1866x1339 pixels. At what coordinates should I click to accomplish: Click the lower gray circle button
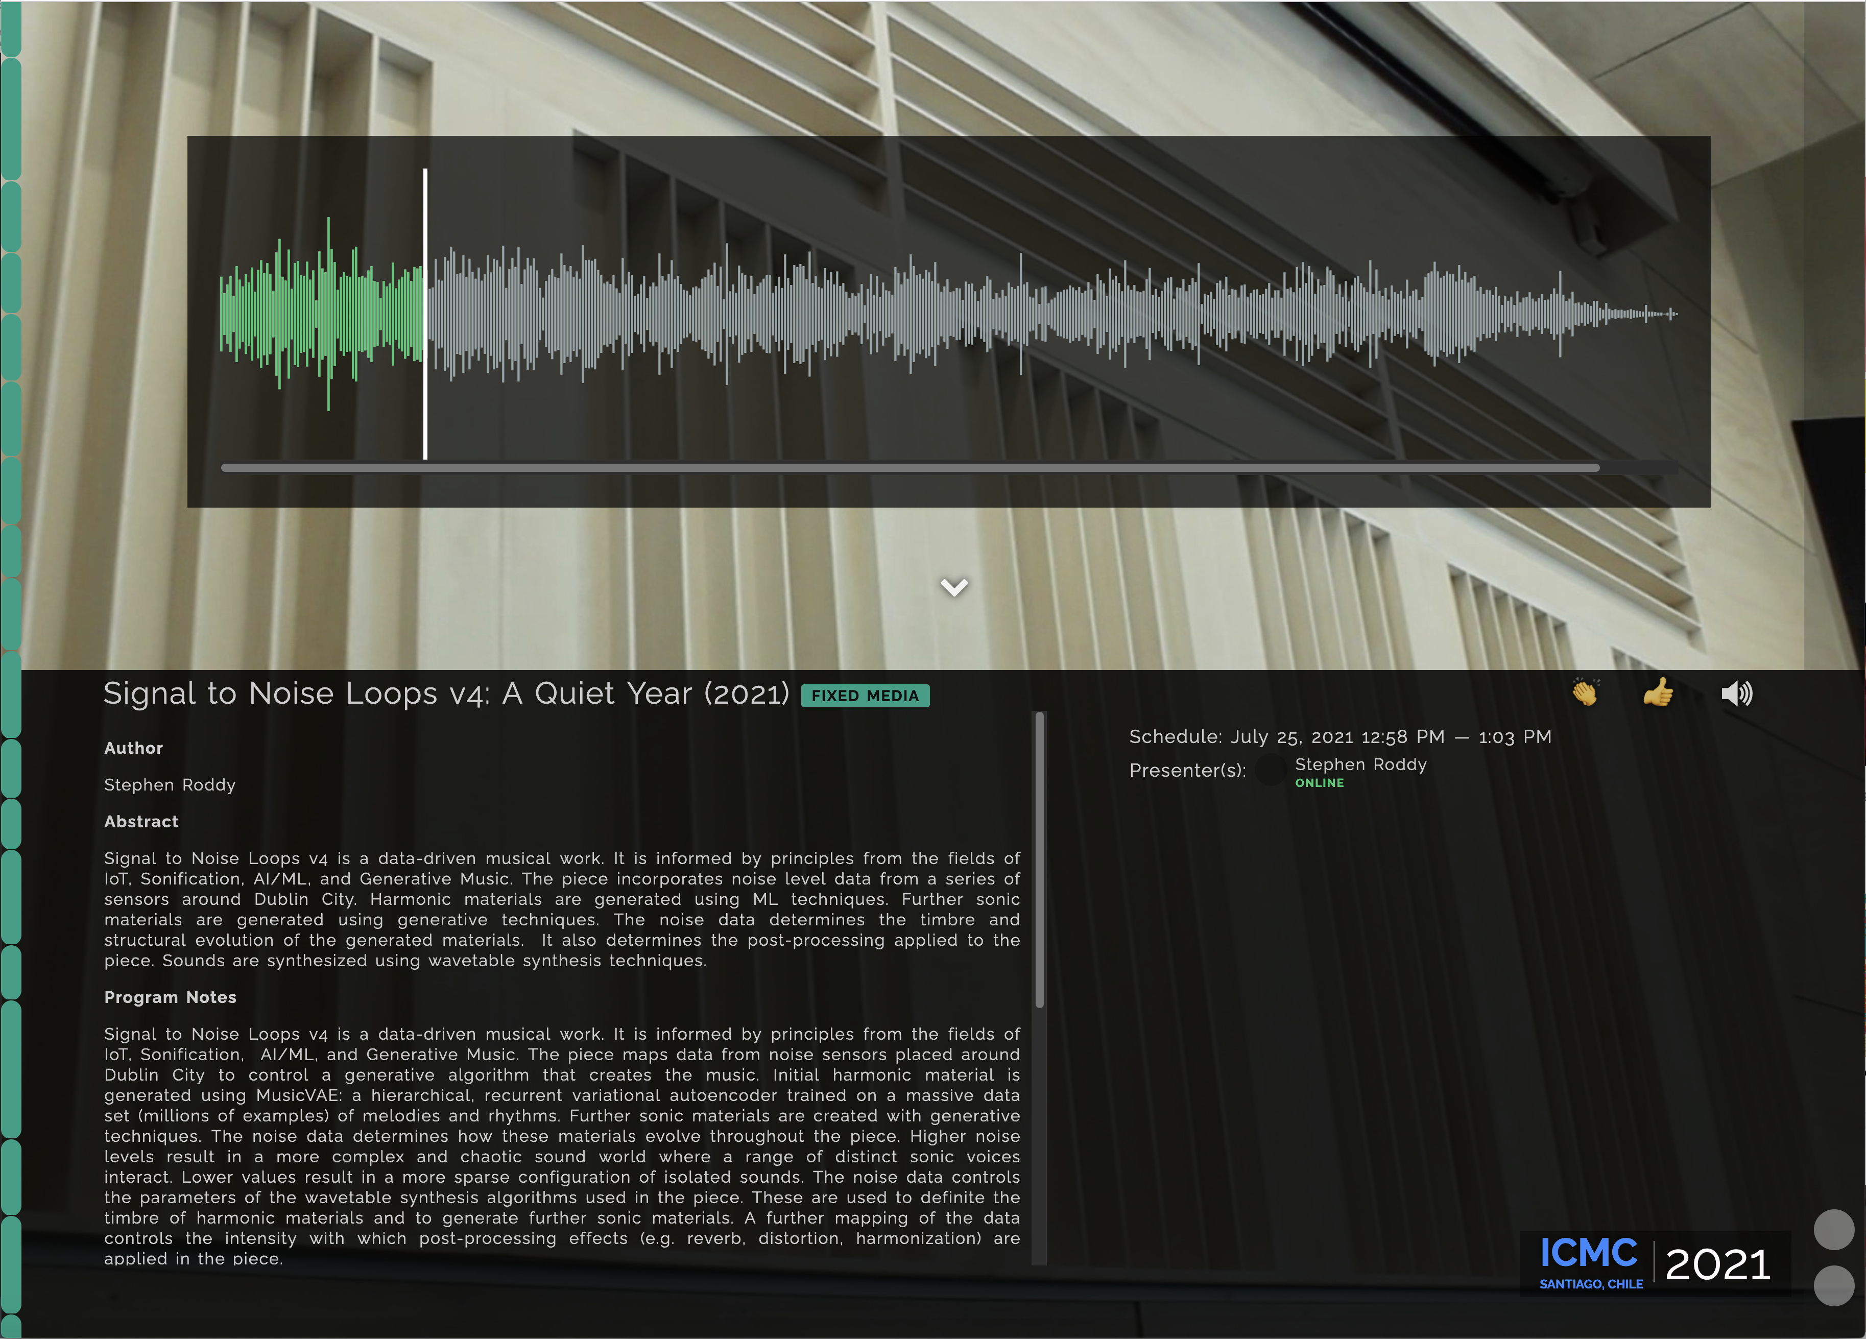1833,1285
